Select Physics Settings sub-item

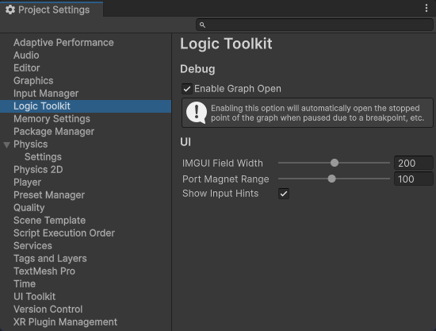[43, 157]
